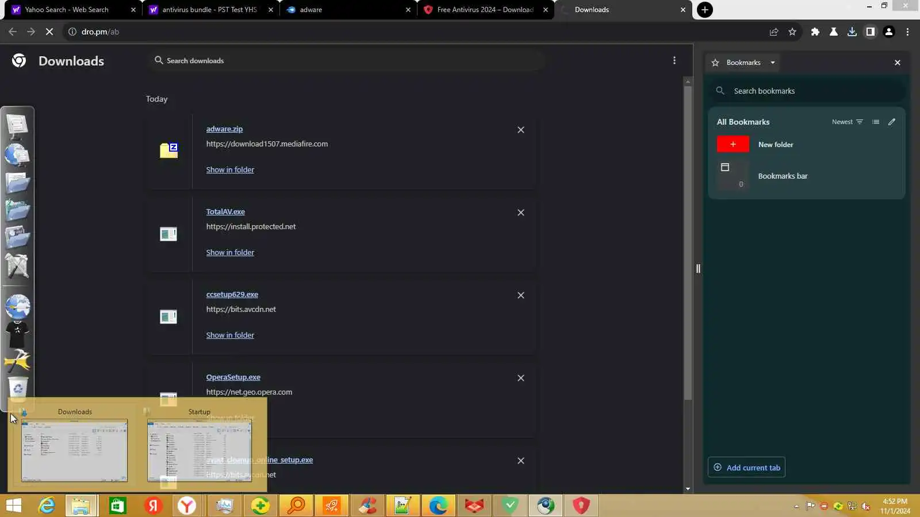Show TotalAV.exe in folder

click(230, 253)
